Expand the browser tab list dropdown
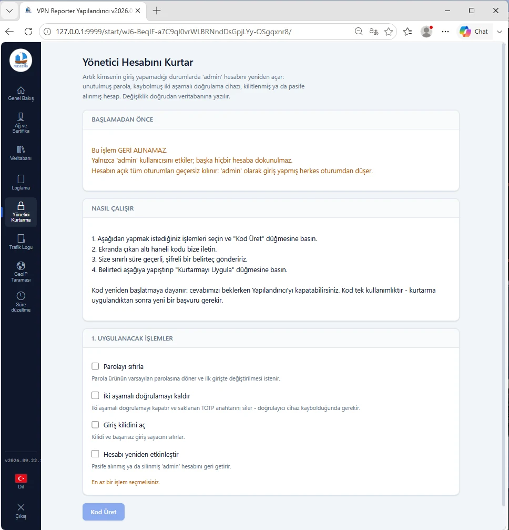Image resolution: width=509 pixels, height=530 pixels. pos(9,11)
